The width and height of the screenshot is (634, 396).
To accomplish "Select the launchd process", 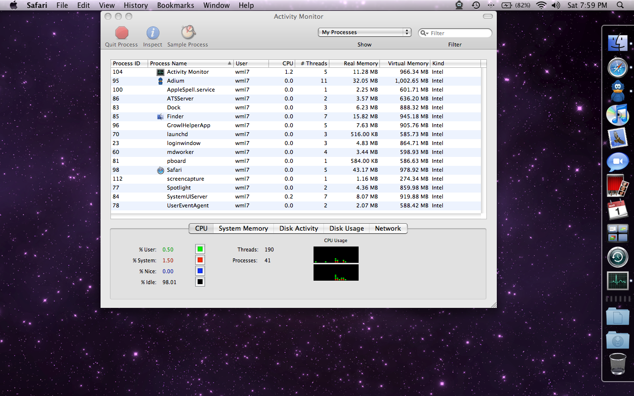I will [296, 134].
